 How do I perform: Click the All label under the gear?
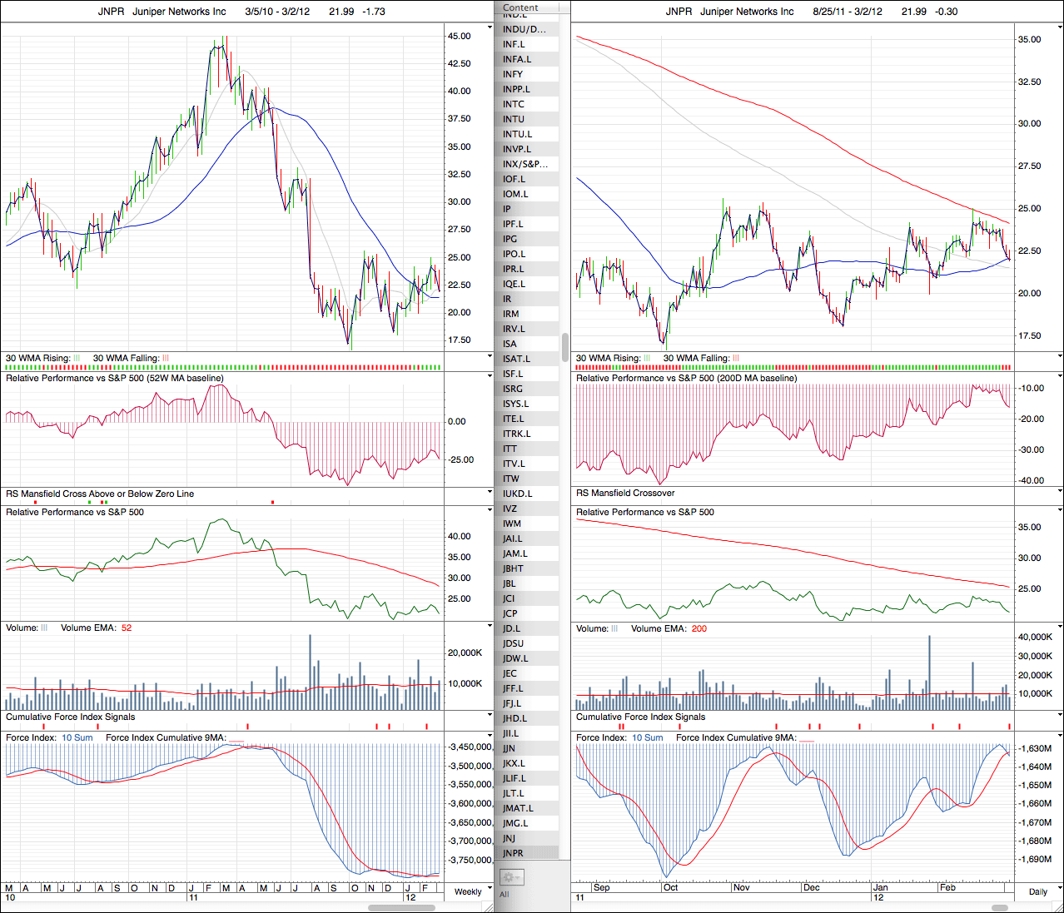[505, 895]
